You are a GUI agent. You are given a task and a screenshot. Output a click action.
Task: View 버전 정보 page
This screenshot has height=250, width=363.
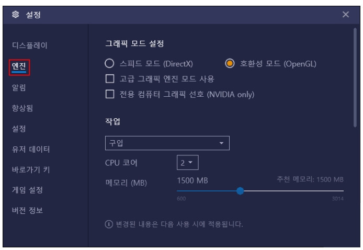[x=27, y=210]
